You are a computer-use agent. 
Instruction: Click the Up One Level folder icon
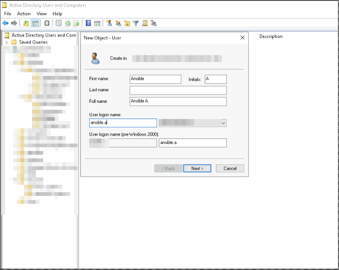click(x=26, y=23)
